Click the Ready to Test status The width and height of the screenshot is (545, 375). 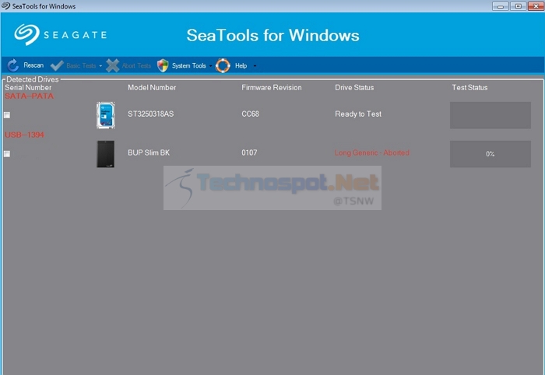click(358, 114)
